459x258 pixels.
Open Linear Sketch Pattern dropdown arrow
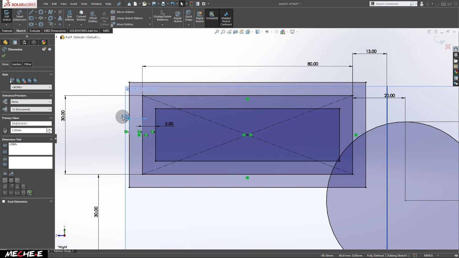[x=150, y=18]
